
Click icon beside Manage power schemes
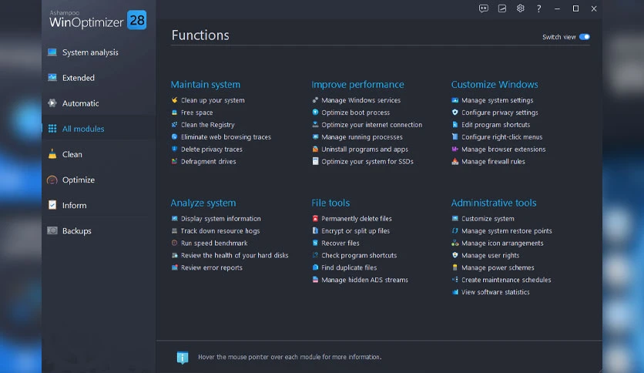pyautogui.click(x=454, y=267)
